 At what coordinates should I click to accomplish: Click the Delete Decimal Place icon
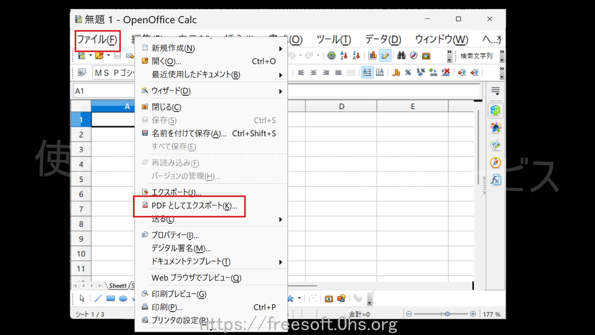coord(445,73)
